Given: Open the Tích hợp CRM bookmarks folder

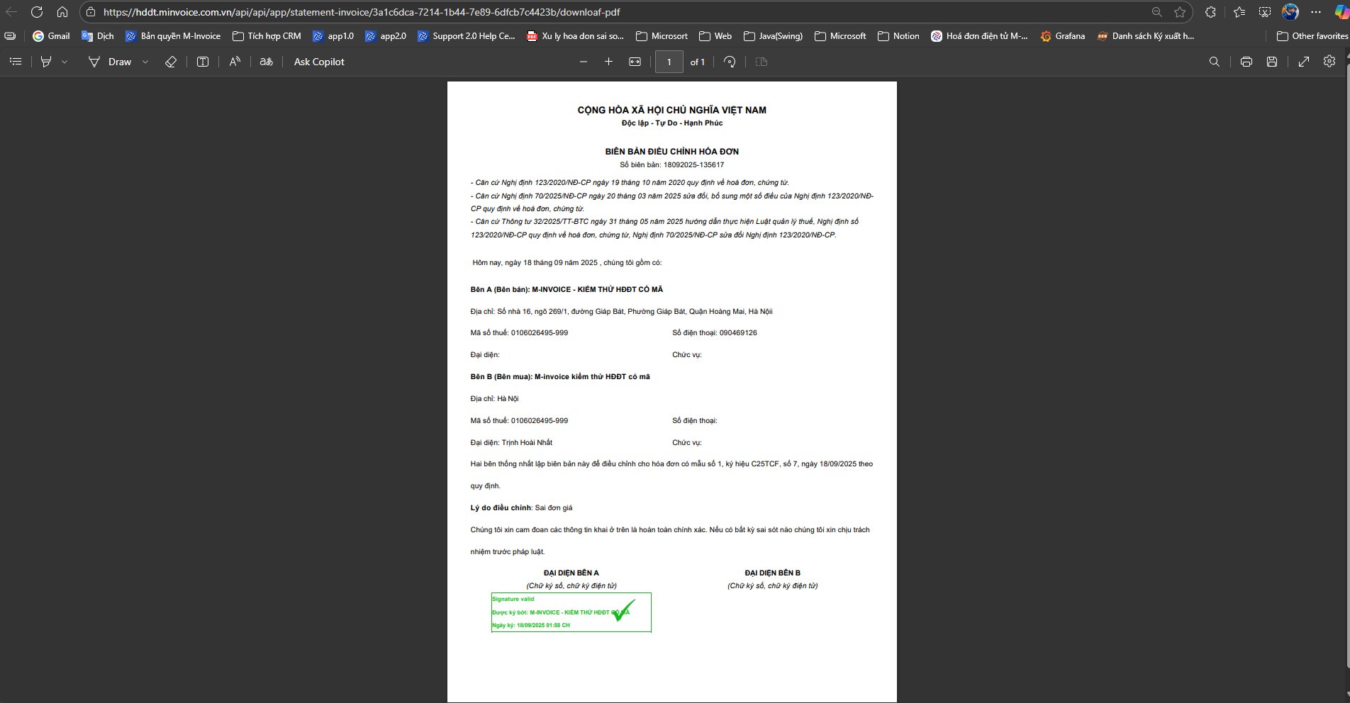Looking at the screenshot, I should click(267, 36).
